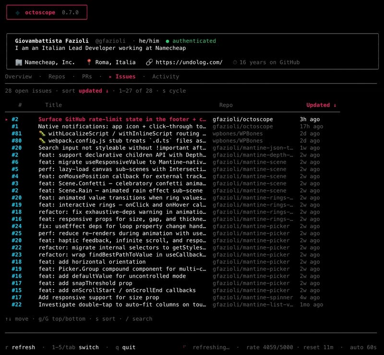The image size is (384, 355).
Task: Select issue 'feat: onMousePosition callback for external'
Action: (172, 176)
